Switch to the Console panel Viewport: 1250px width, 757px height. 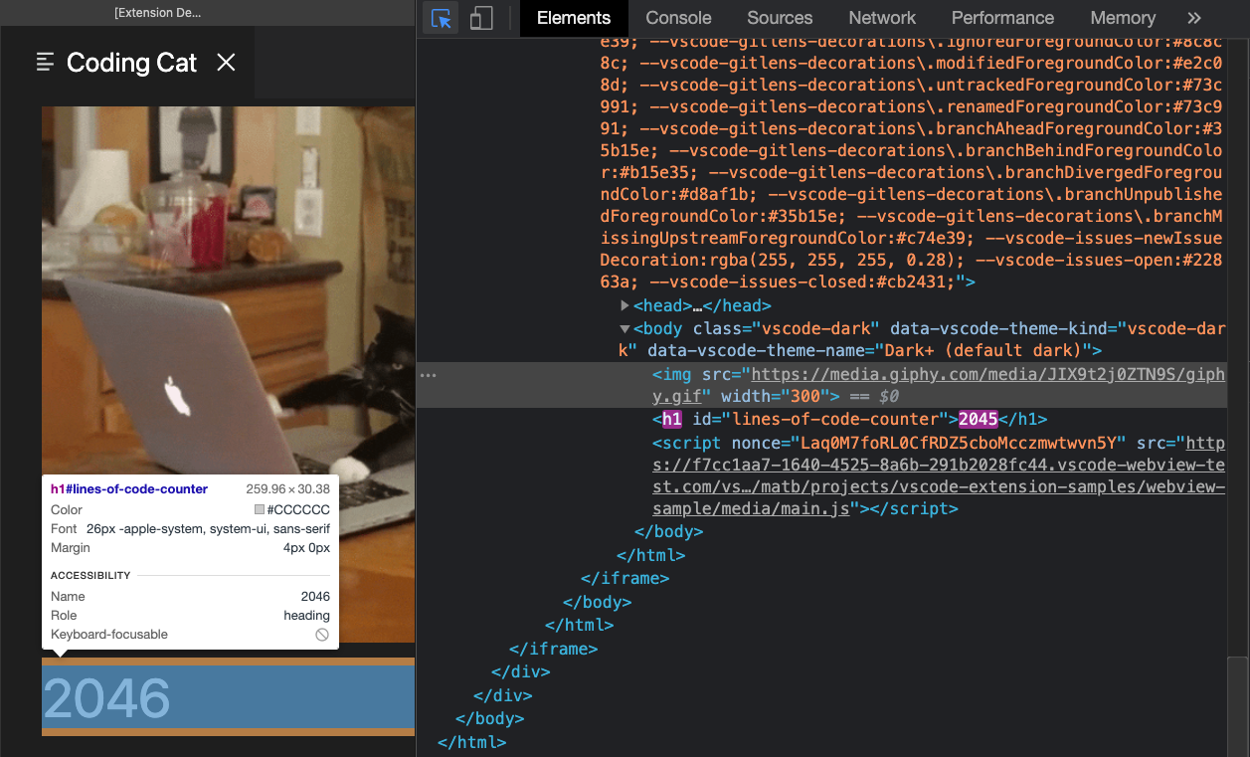coord(677,18)
